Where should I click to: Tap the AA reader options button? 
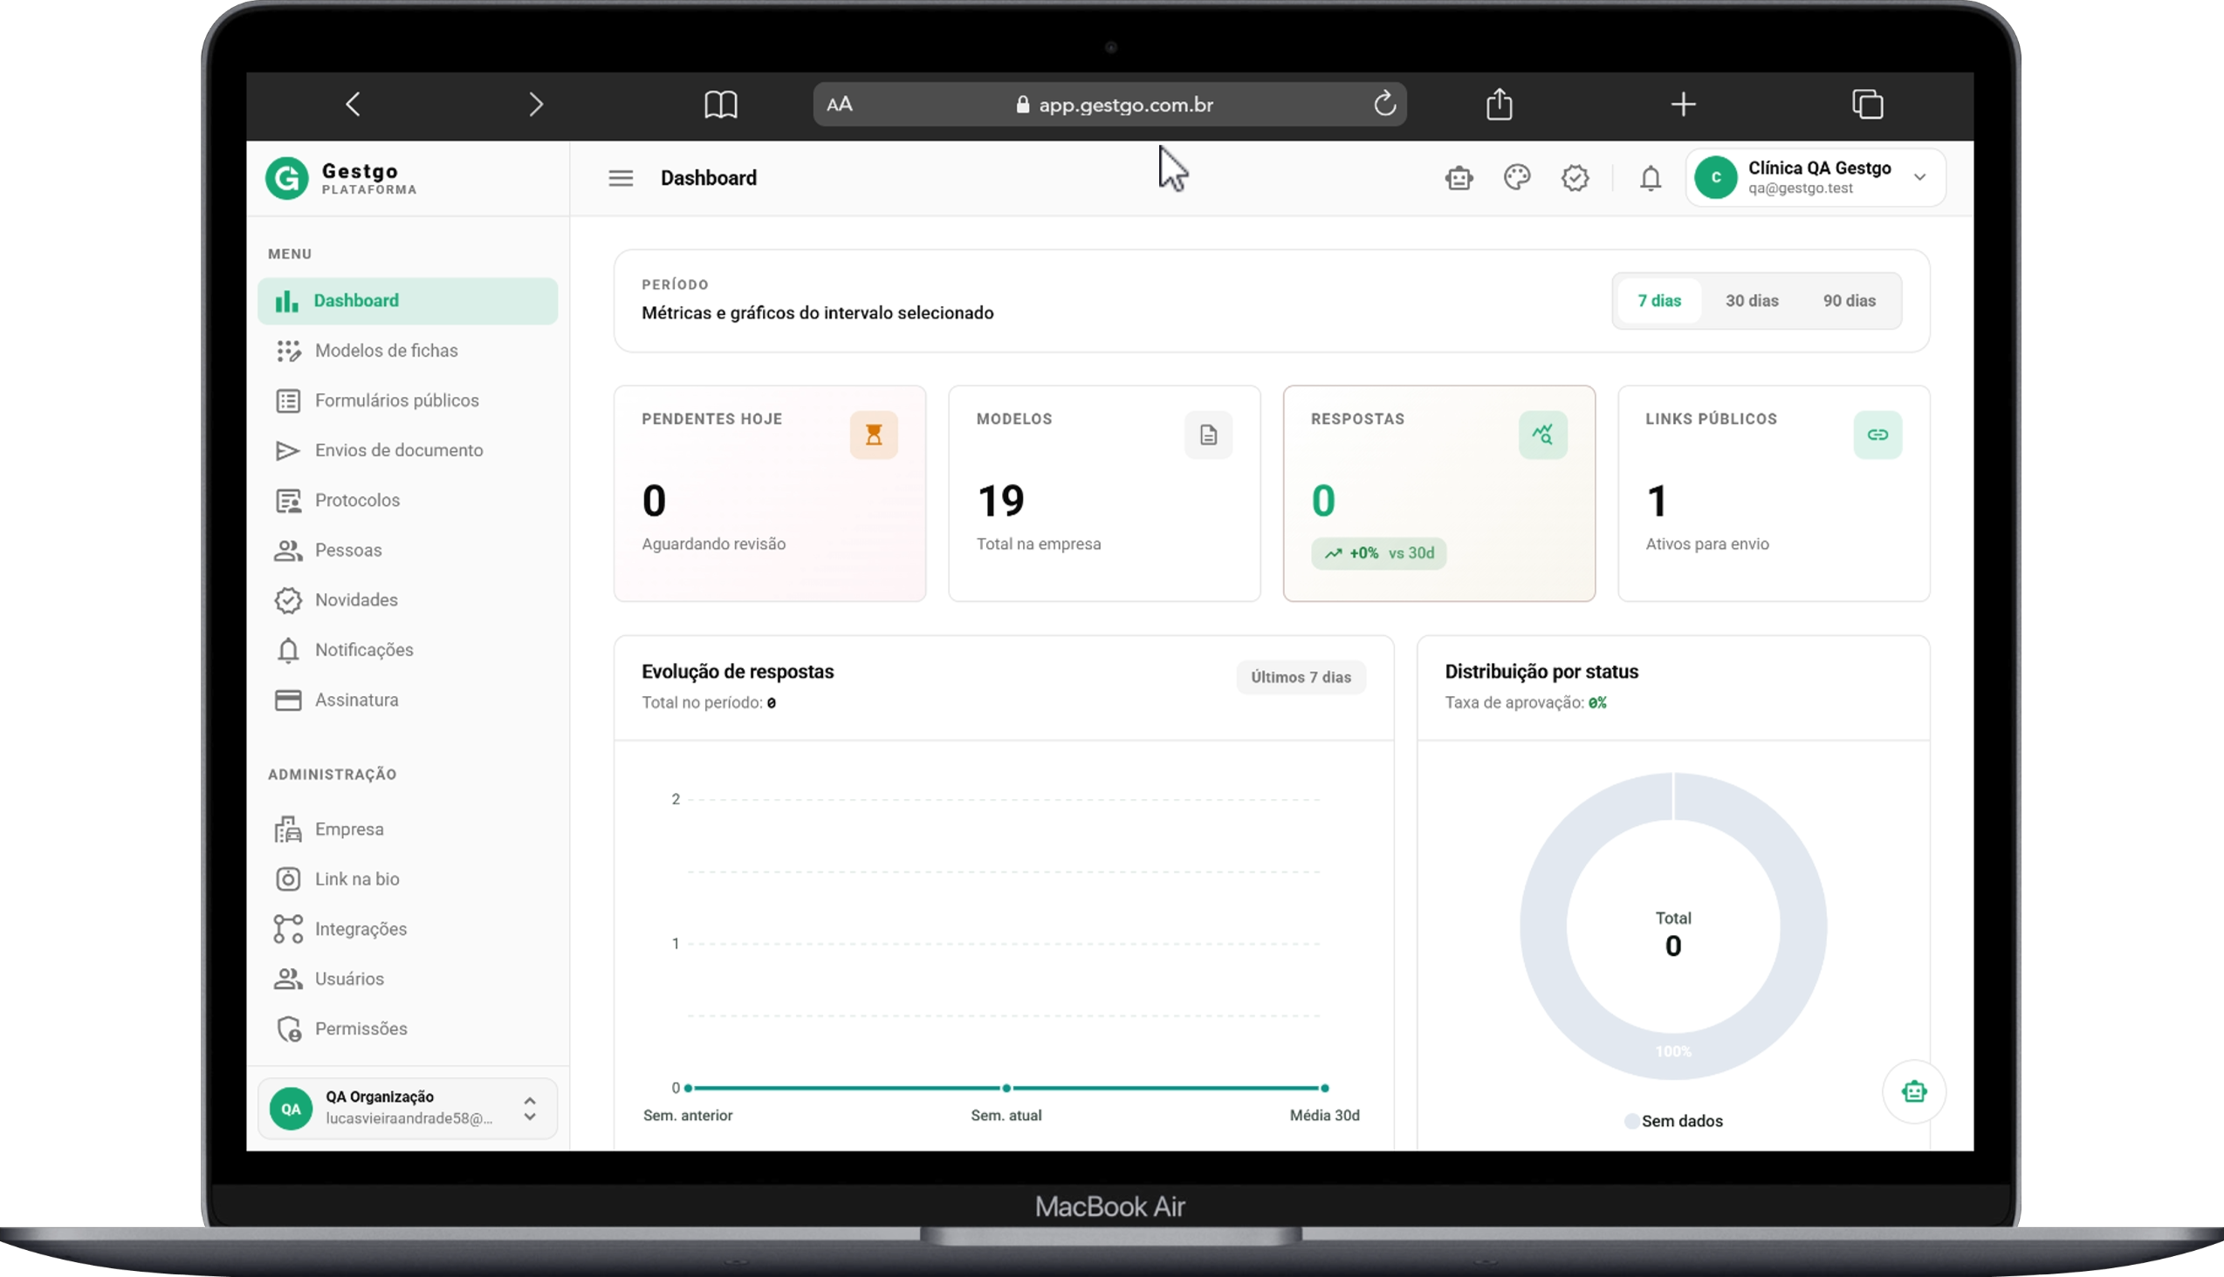(x=839, y=105)
